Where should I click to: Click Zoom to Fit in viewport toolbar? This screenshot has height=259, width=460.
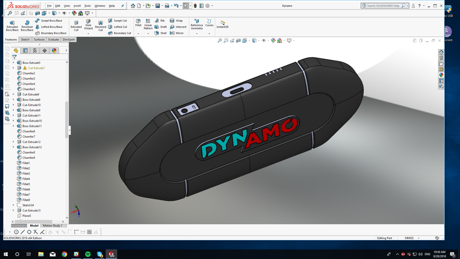click(220, 41)
